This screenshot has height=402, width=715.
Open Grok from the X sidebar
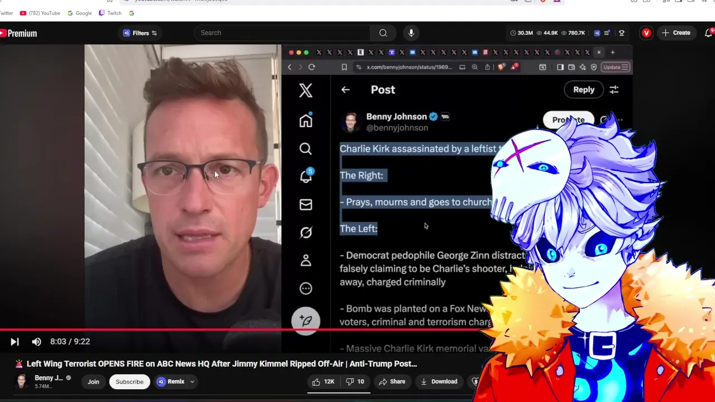pyautogui.click(x=306, y=232)
